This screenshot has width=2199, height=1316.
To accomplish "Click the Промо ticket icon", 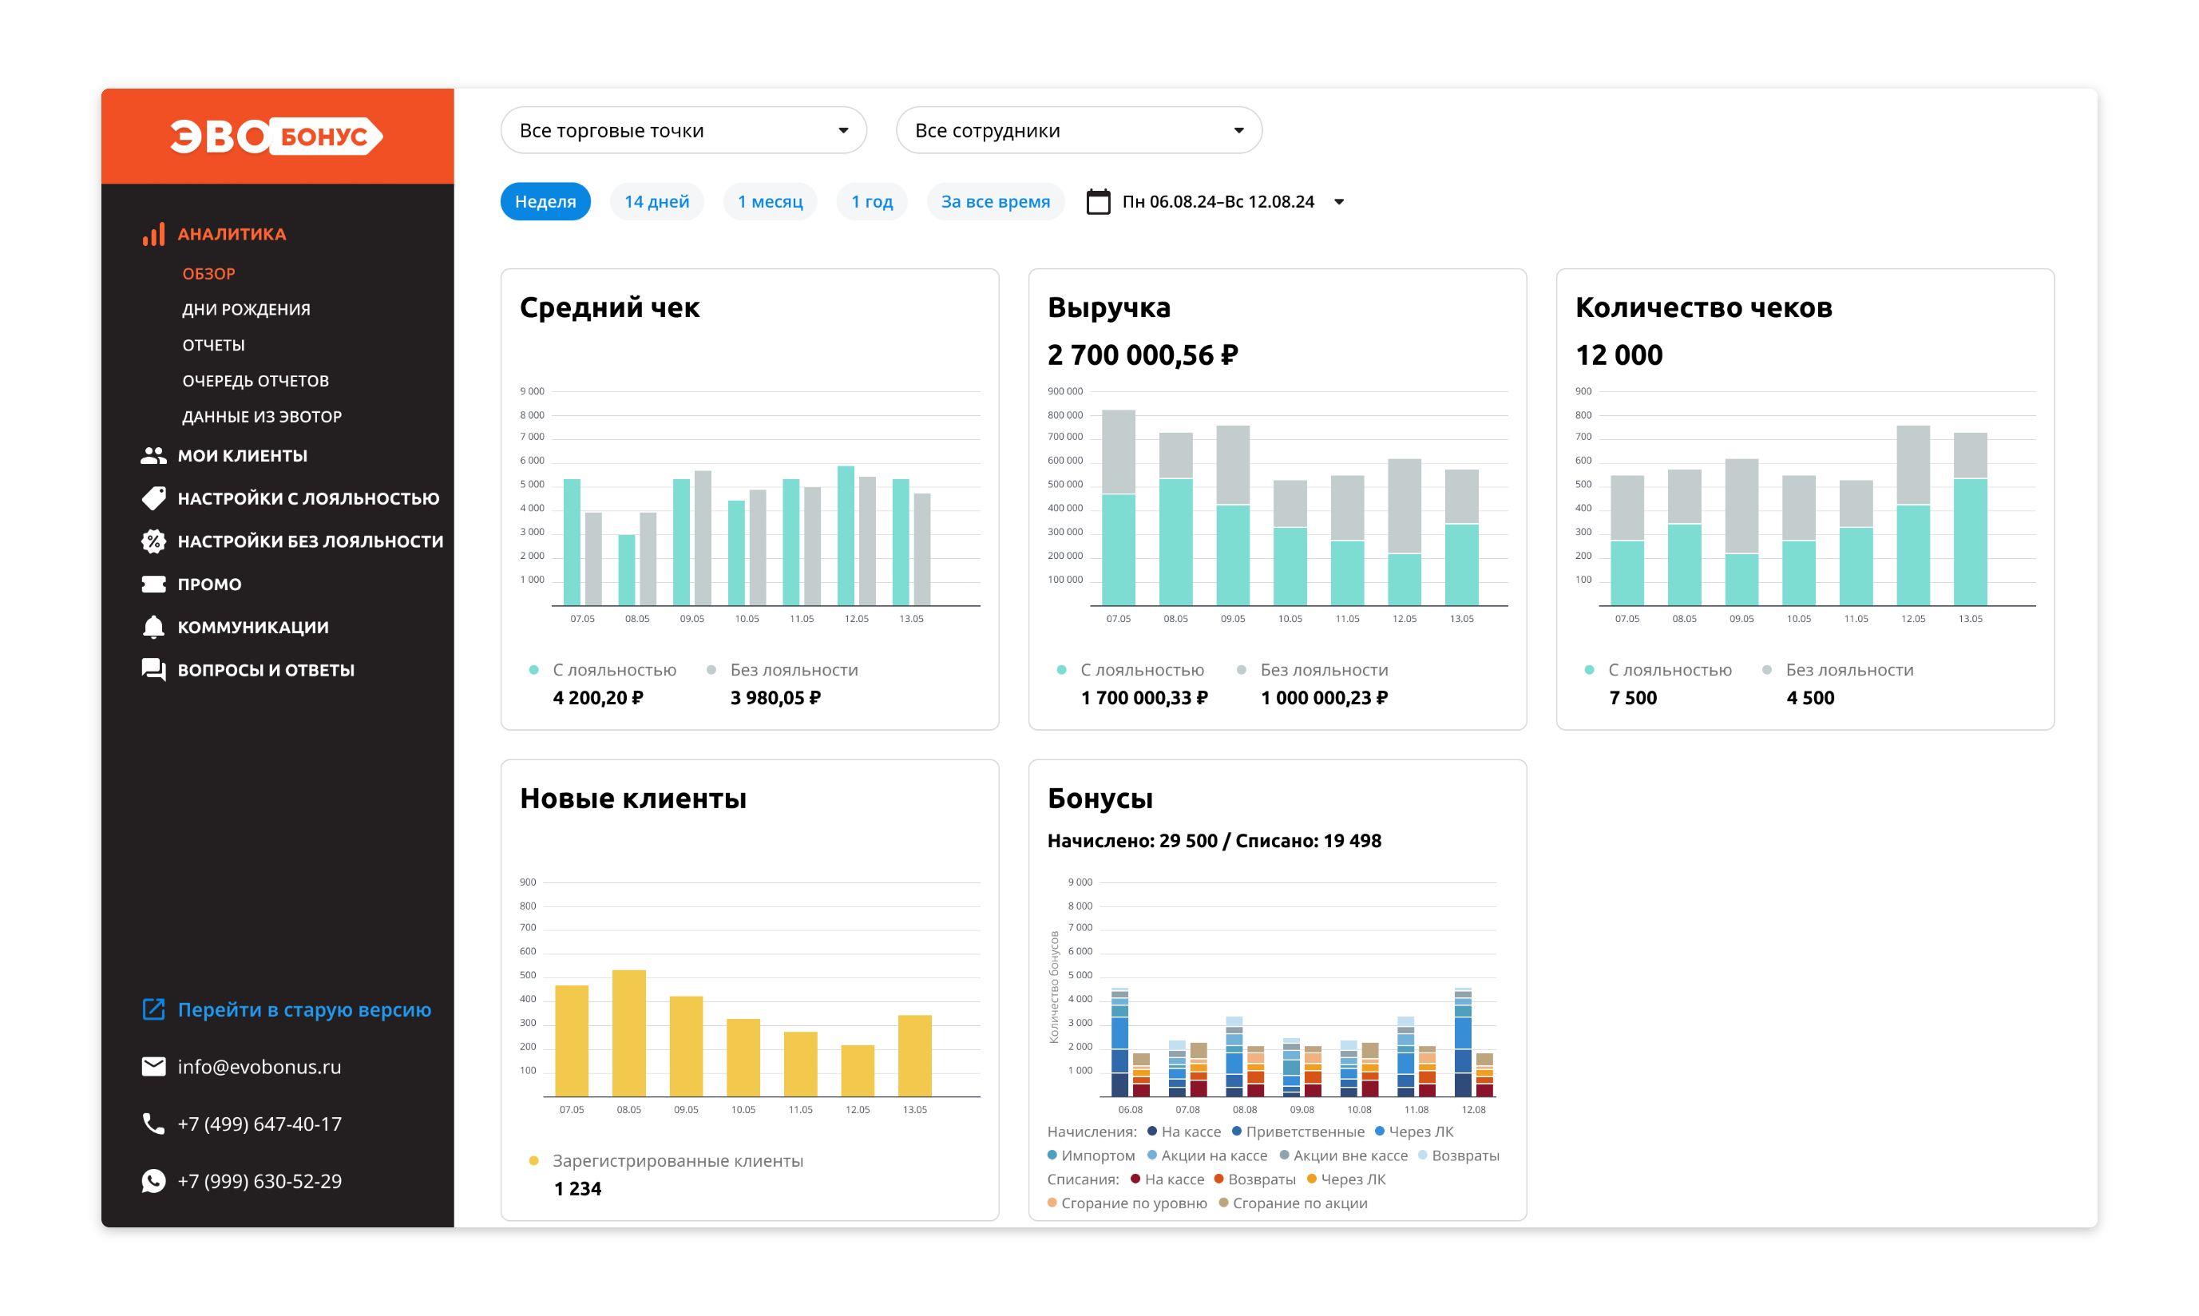I will pos(153,585).
